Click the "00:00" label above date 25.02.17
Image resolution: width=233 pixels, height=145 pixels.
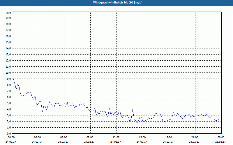coord(220,137)
